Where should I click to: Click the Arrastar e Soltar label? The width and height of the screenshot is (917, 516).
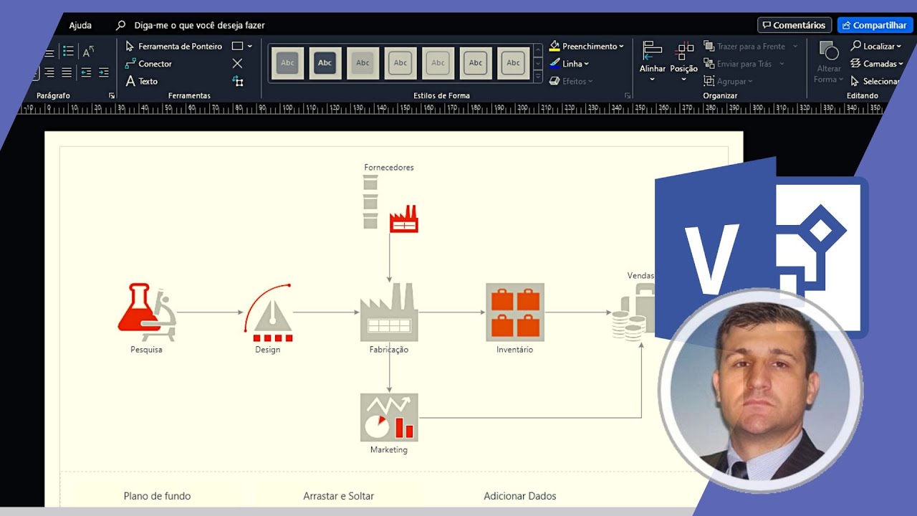click(x=338, y=496)
